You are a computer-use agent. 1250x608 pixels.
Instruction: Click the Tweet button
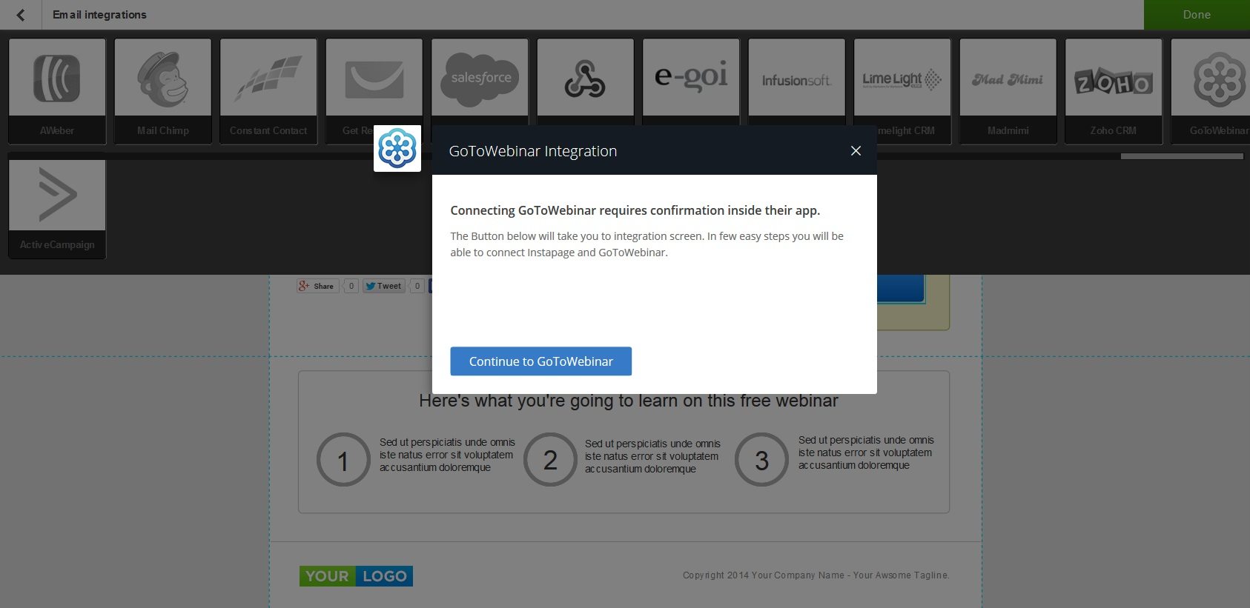[383, 286]
